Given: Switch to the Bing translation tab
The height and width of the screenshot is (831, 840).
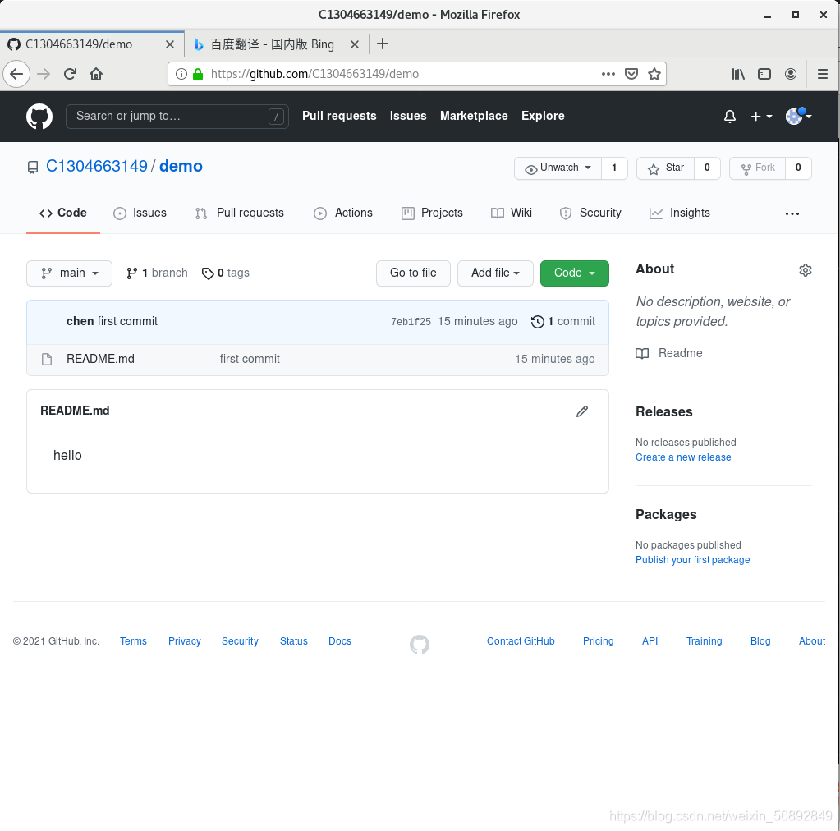Looking at the screenshot, I should pos(277,44).
